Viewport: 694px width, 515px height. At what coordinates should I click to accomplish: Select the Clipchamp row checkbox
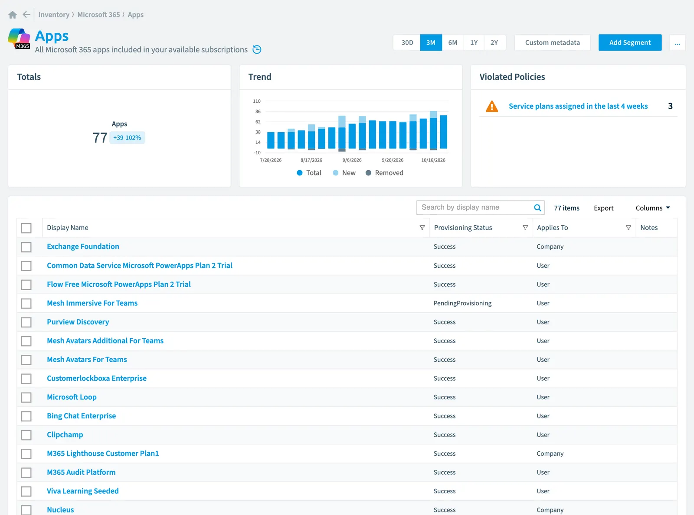click(26, 435)
